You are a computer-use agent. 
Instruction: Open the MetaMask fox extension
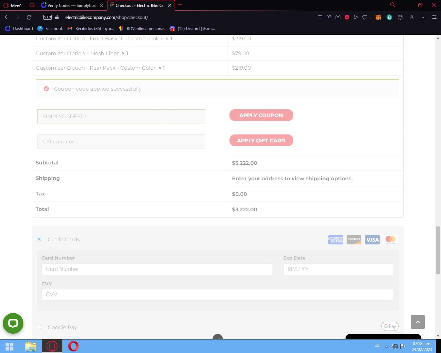[378, 17]
